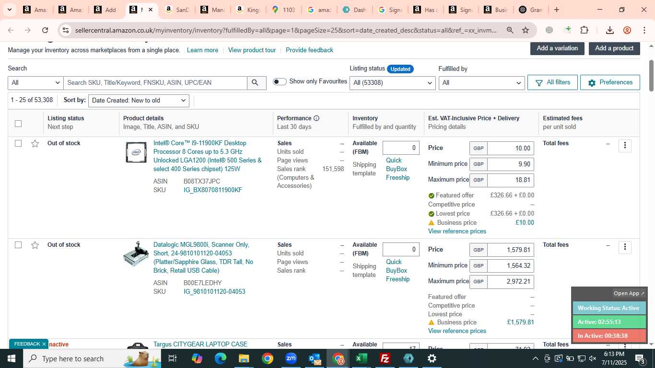The width and height of the screenshot is (655, 368).
Task: Expand the Chrome tab search chevron
Action: 9,10
